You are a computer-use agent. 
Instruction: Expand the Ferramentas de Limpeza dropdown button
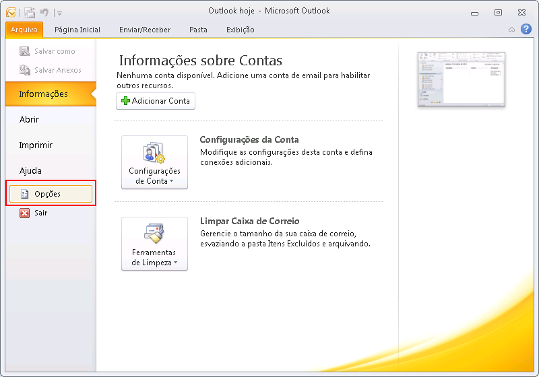pyautogui.click(x=154, y=244)
